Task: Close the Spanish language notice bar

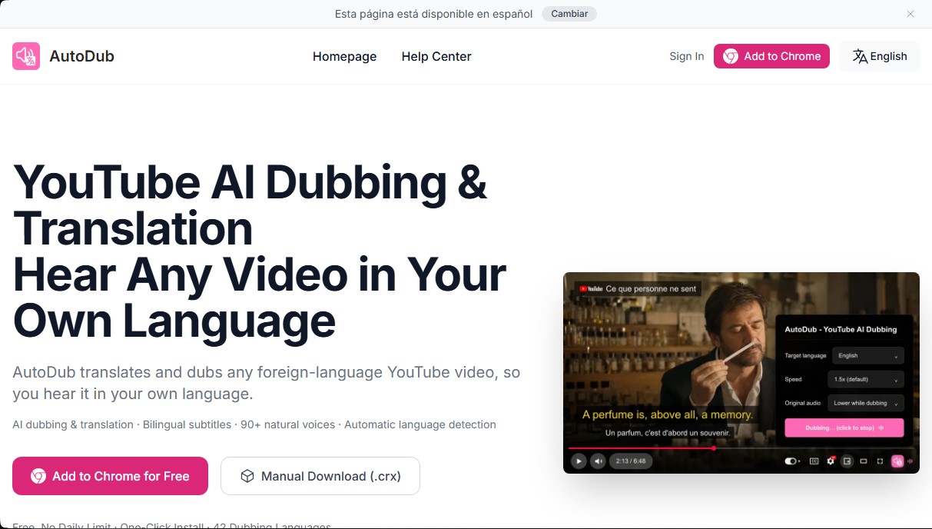Action: [910, 14]
